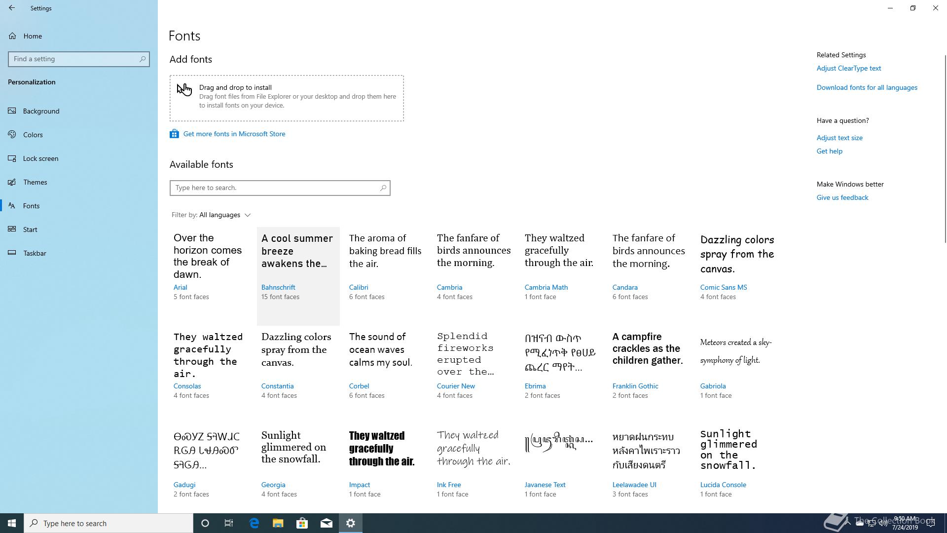Open the Cambria font card
The width and height of the screenshot is (947, 533).
[x=474, y=276]
